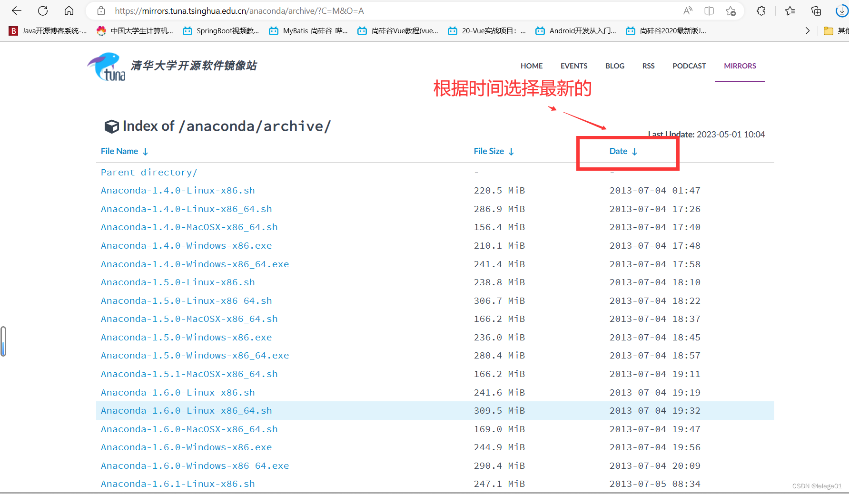The height and width of the screenshot is (494, 849).
Task: Open the BLOG menu item
Action: [615, 66]
